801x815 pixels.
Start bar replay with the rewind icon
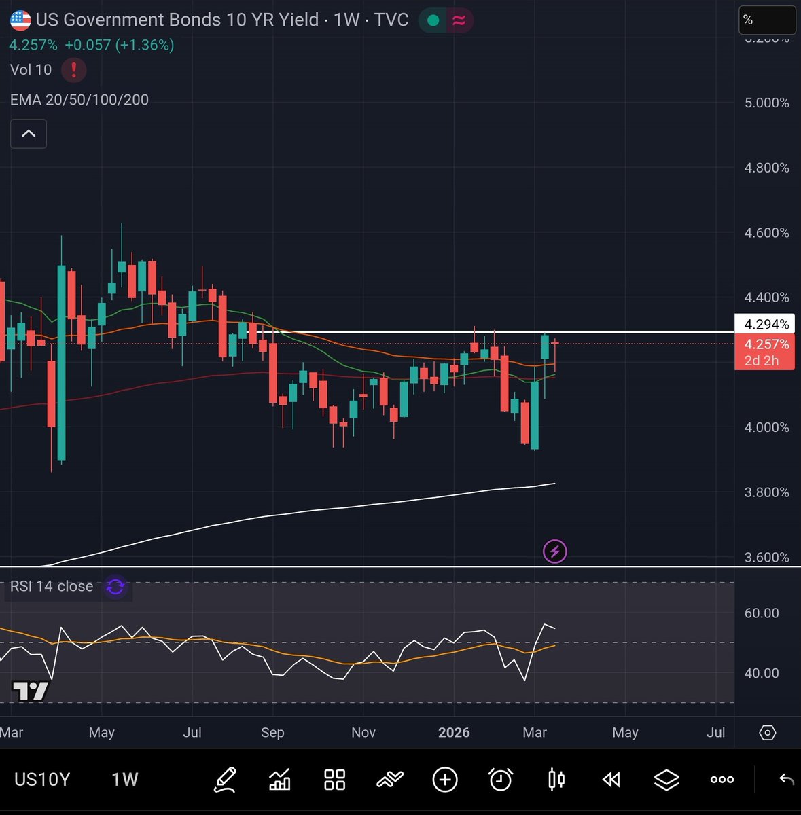[x=611, y=779]
